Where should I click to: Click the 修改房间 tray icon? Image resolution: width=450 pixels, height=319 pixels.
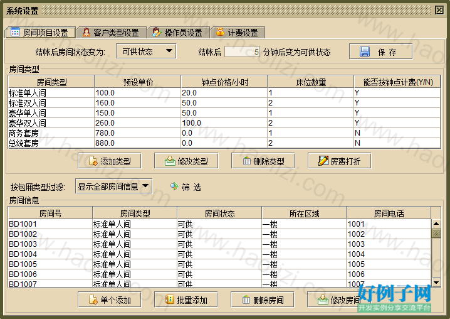[x=323, y=300]
